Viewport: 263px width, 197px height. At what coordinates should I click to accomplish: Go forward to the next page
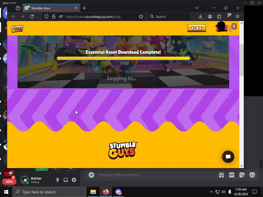(23, 17)
